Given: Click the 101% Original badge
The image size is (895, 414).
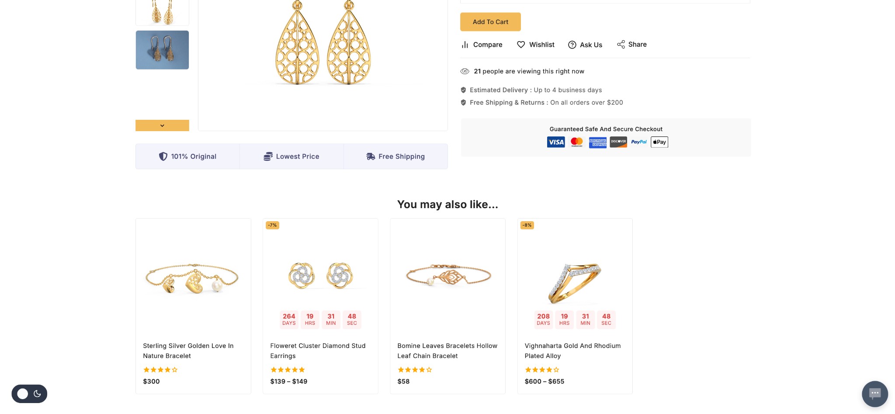Looking at the screenshot, I should (x=187, y=157).
